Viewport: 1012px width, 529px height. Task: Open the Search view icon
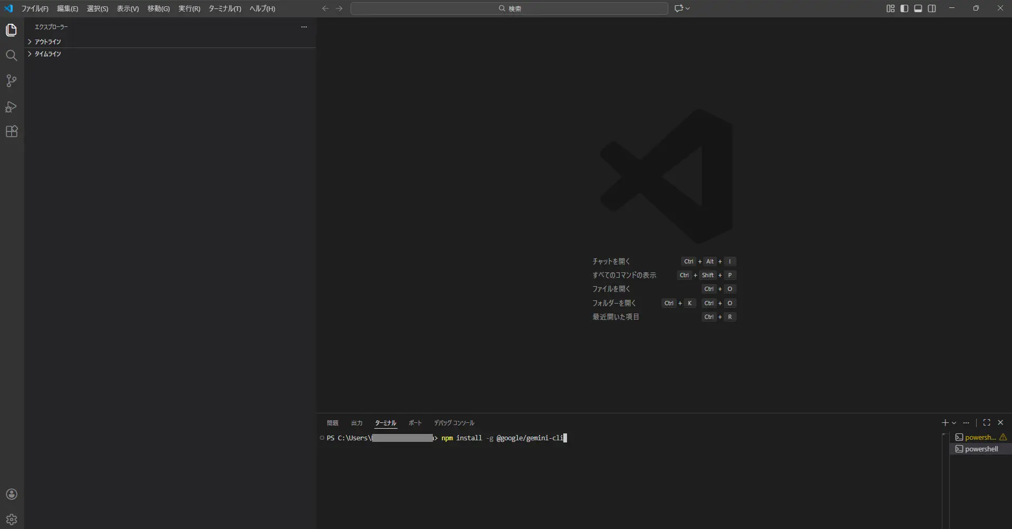tap(11, 55)
